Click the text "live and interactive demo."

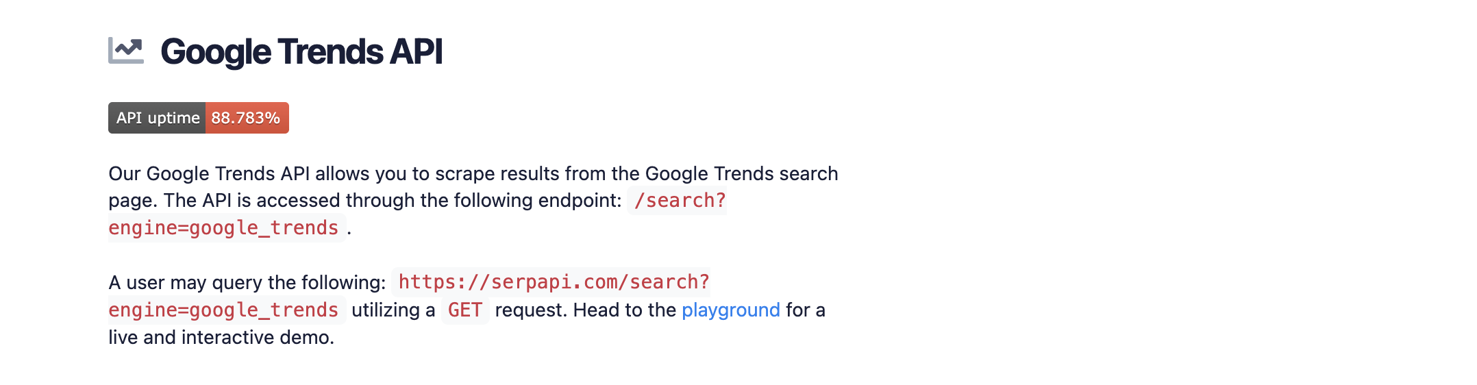click(x=221, y=338)
